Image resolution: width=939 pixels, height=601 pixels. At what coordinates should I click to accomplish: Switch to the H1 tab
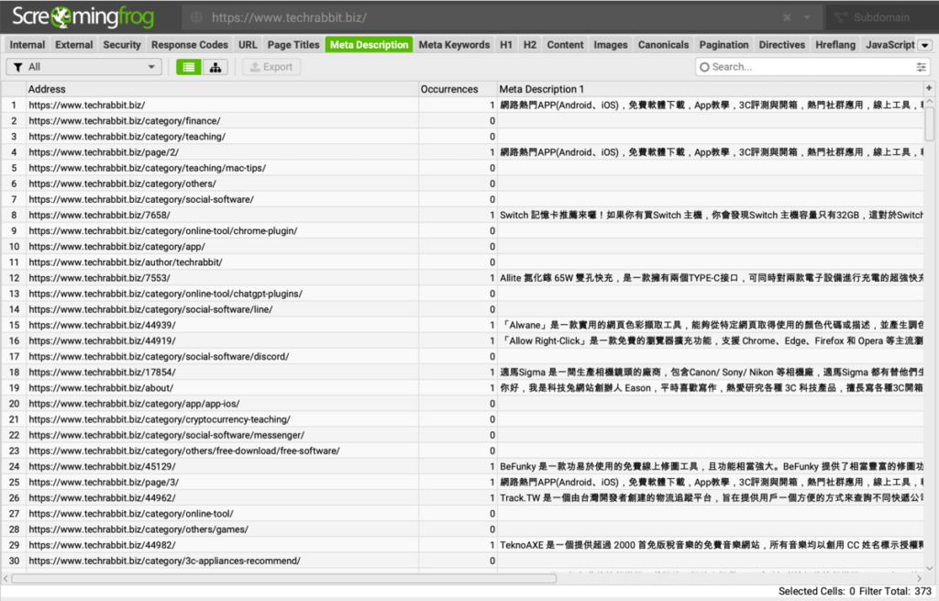[506, 45]
